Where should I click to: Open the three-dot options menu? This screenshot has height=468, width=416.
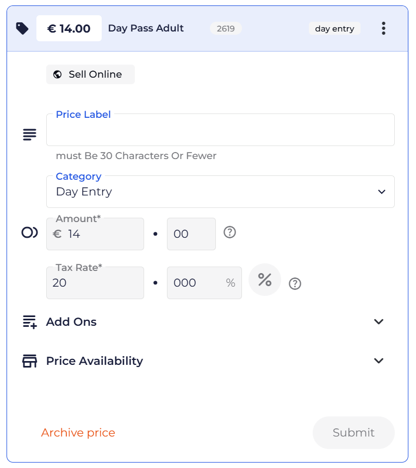[383, 29]
